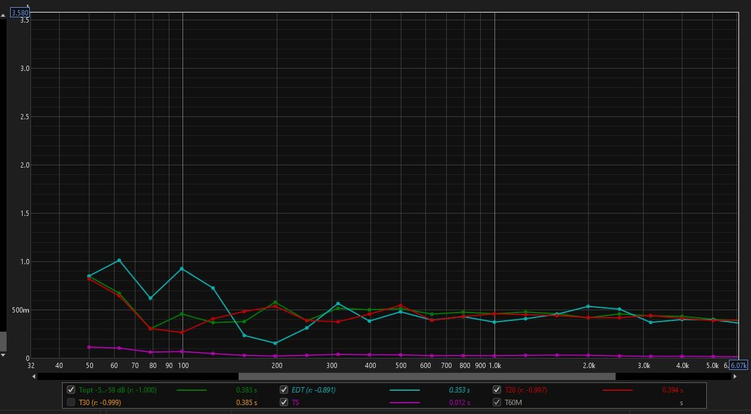Image resolution: width=751 pixels, height=414 pixels.
Task: Click the cyan EDT line sample in legend
Action: click(x=404, y=390)
